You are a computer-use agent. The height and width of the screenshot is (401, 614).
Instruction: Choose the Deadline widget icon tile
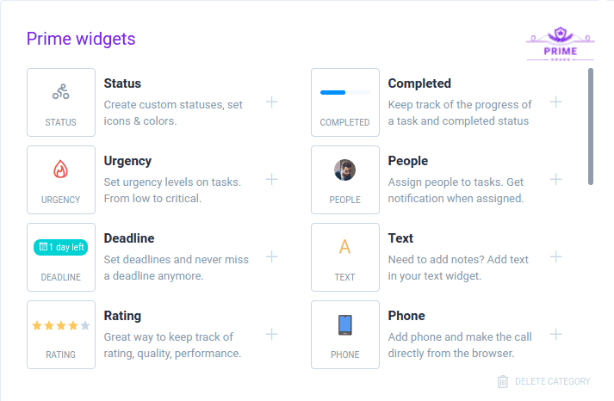61,257
